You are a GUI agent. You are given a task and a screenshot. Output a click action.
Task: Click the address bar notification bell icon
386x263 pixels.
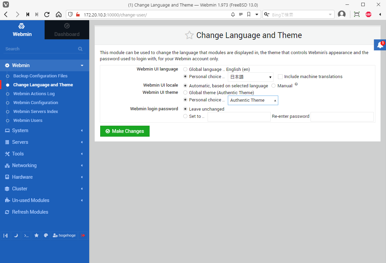click(x=233, y=14)
